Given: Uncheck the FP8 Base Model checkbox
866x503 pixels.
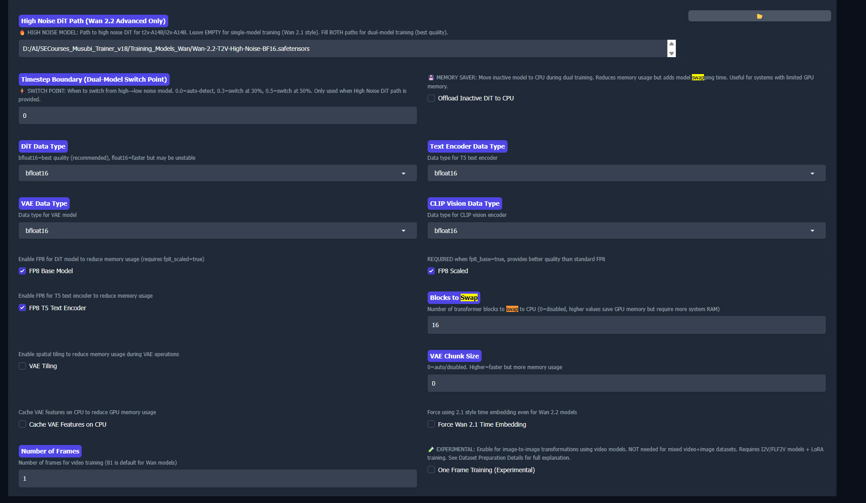Looking at the screenshot, I should [22, 271].
